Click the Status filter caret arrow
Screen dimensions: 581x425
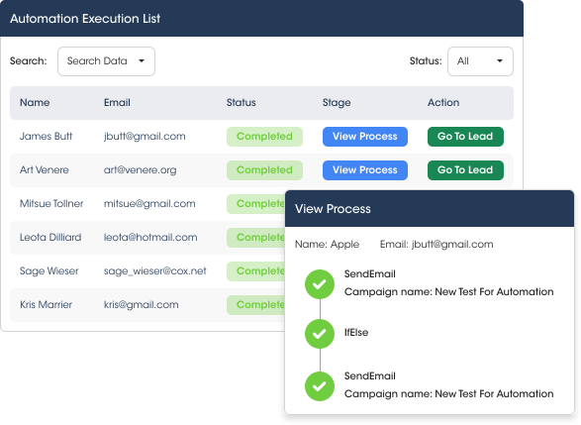[500, 60]
